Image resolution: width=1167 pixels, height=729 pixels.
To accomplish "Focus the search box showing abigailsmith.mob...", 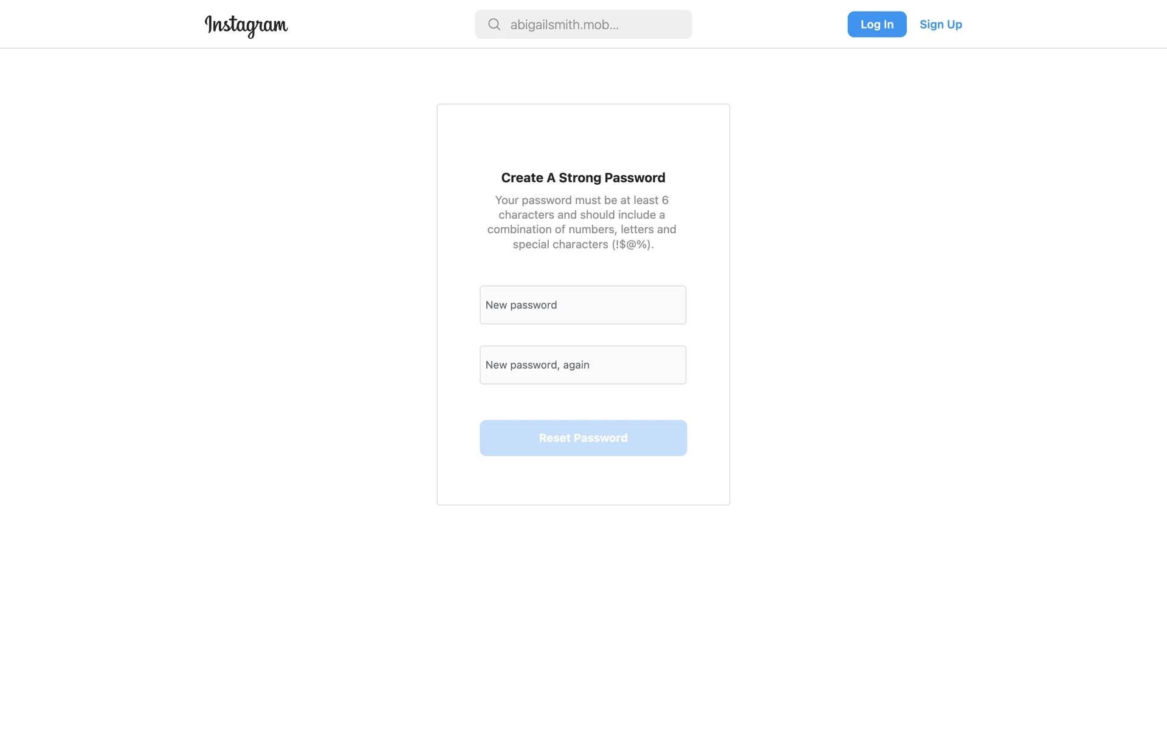I will pos(583,24).
